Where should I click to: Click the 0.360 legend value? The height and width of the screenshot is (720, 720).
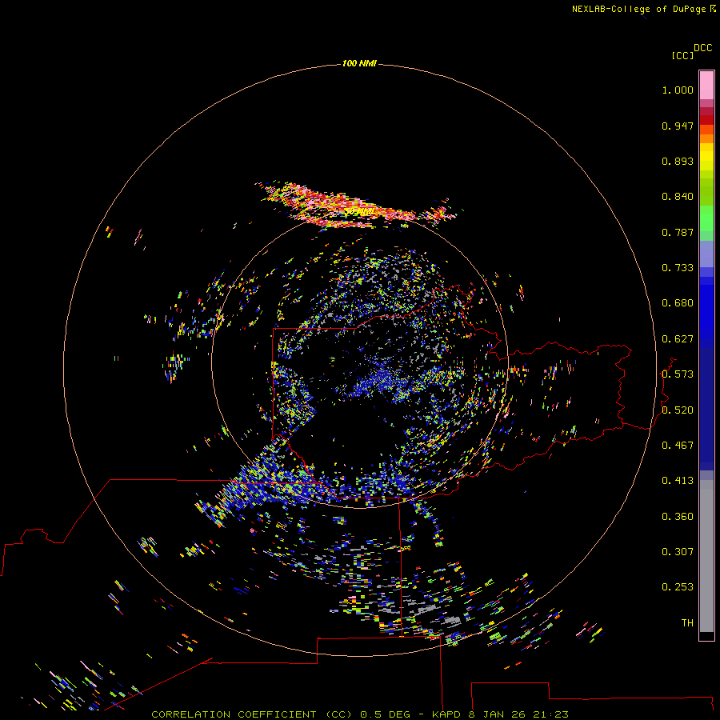tap(678, 517)
